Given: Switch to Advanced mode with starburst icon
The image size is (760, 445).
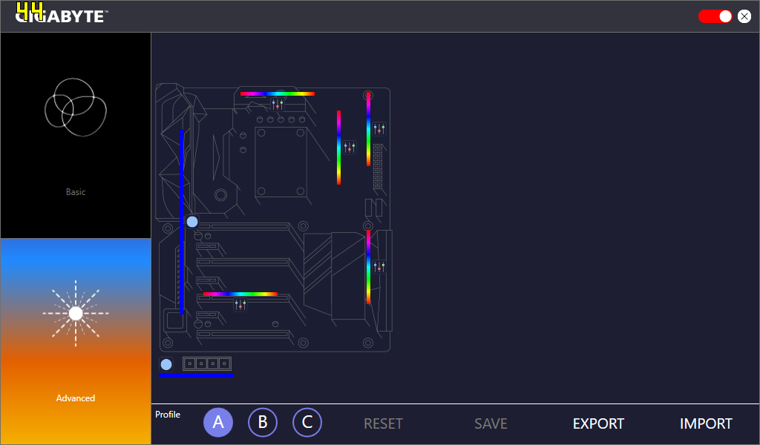Looking at the screenshot, I should (x=76, y=341).
